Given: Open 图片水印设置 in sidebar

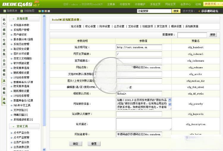Looking at the screenshot, I should tap(21, 54).
